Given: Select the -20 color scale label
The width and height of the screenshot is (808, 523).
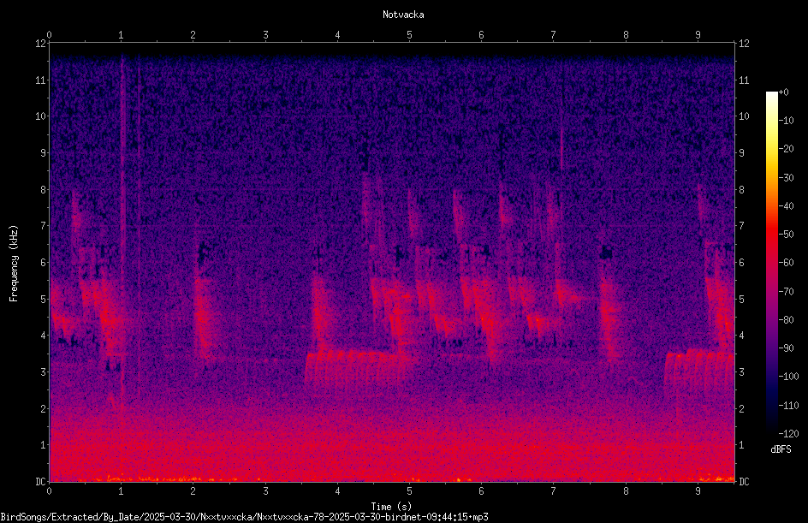Looking at the screenshot, I should (787, 149).
